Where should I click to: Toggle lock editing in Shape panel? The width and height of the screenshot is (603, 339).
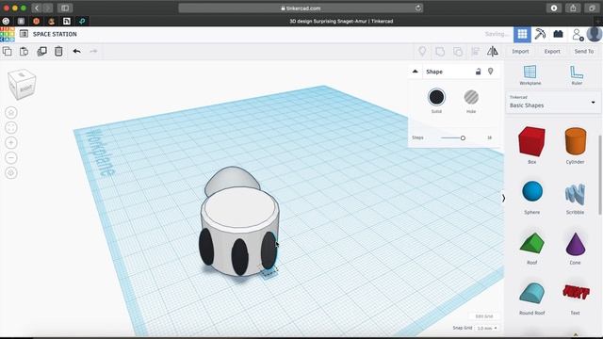478,72
